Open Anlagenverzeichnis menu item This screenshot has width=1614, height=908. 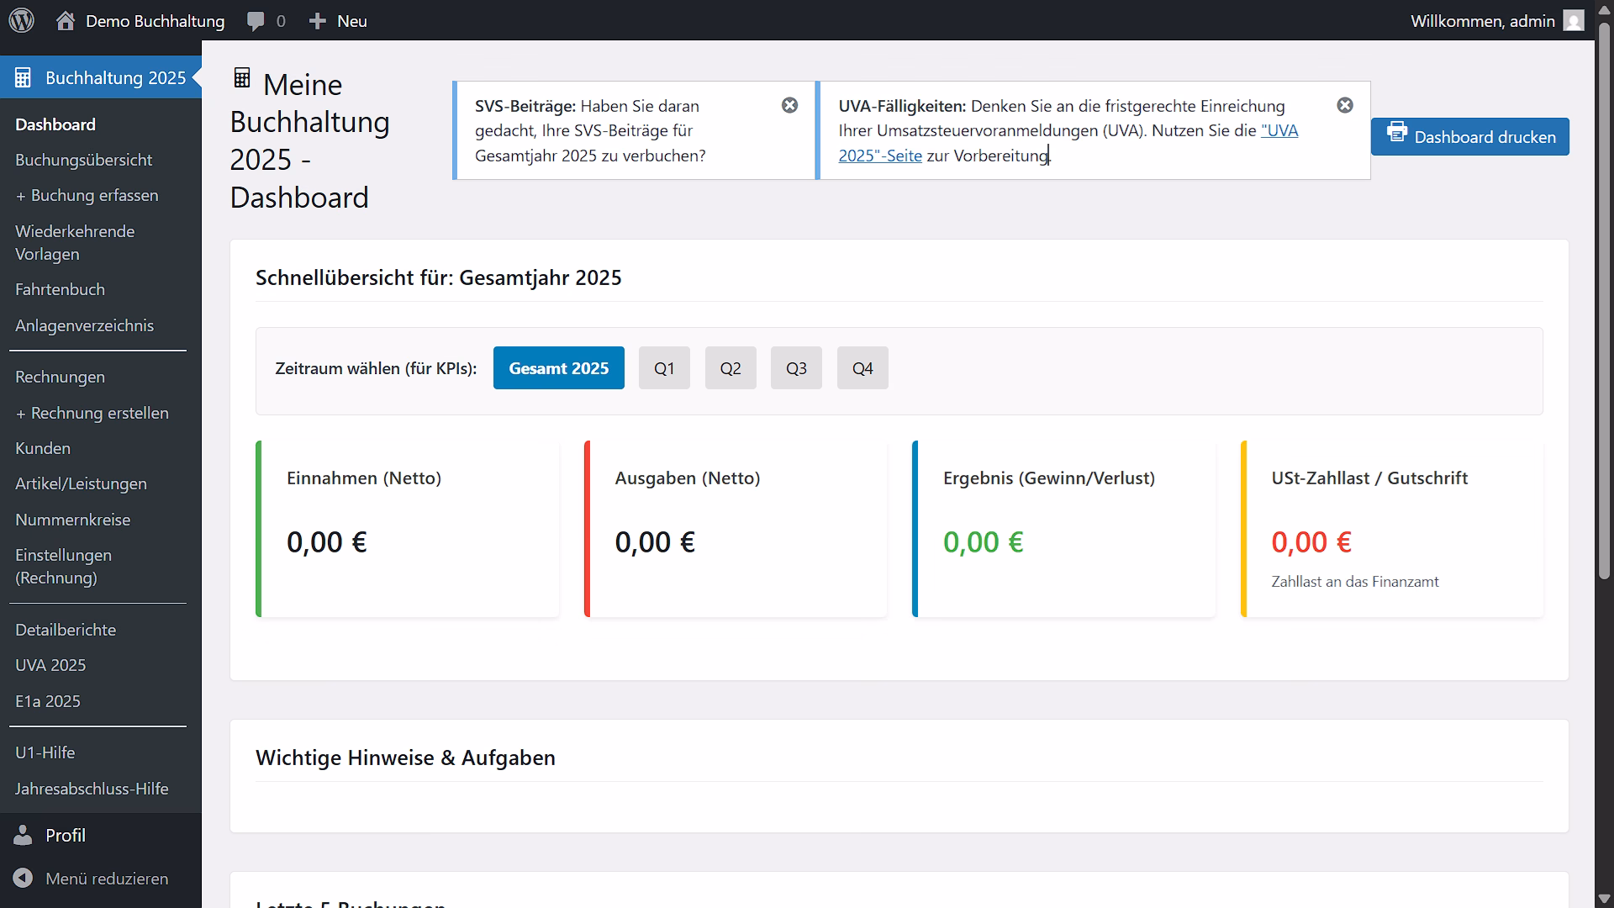pos(84,325)
